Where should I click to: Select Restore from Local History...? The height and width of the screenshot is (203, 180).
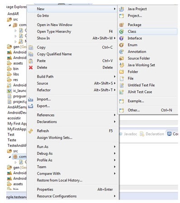60,180
